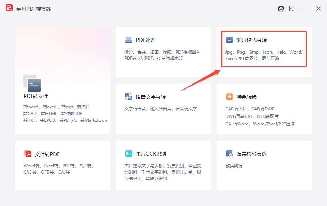Viewport: 327px width, 206px height.
Task: Click the 特色转换 orange star icon
Action: click(x=229, y=97)
